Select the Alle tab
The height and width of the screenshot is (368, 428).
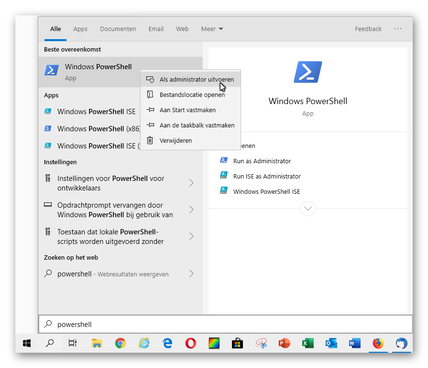point(55,29)
